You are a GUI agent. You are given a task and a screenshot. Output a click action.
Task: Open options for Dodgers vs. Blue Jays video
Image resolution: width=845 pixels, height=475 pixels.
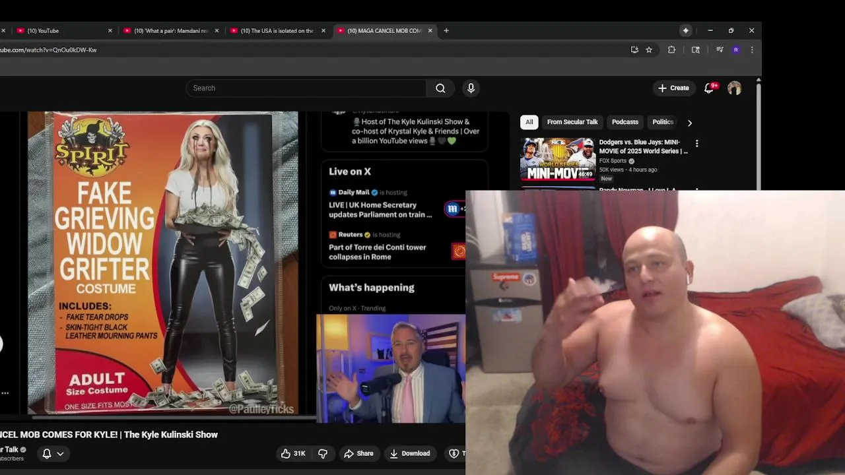pyautogui.click(x=696, y=143)
